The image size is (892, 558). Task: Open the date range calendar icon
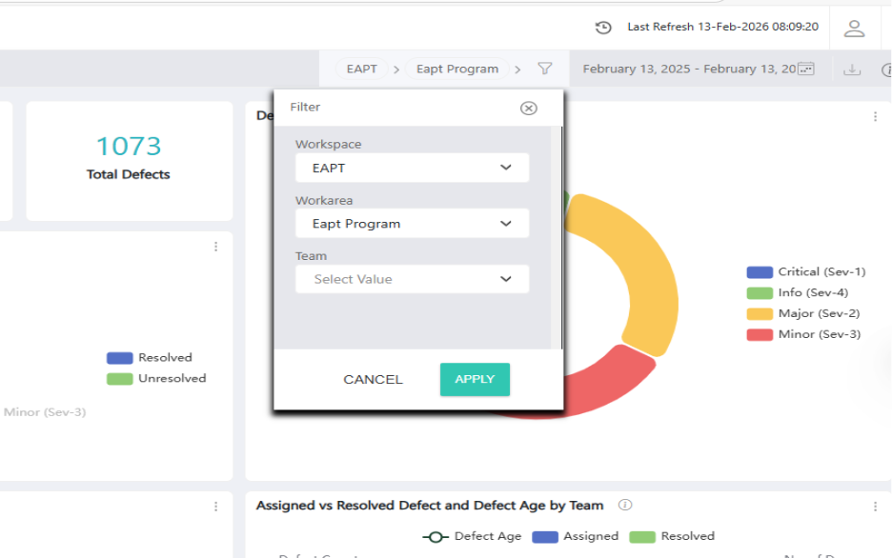(805, 69)
